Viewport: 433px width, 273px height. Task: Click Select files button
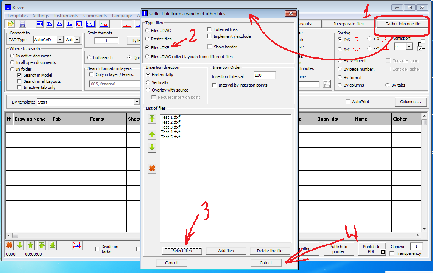182,251
